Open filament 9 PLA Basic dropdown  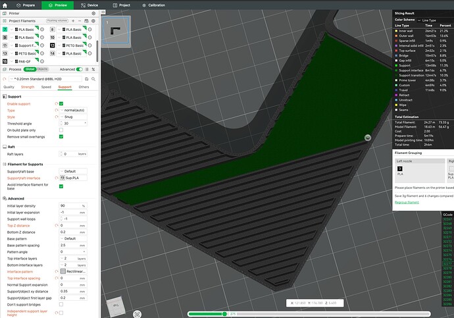25,38
